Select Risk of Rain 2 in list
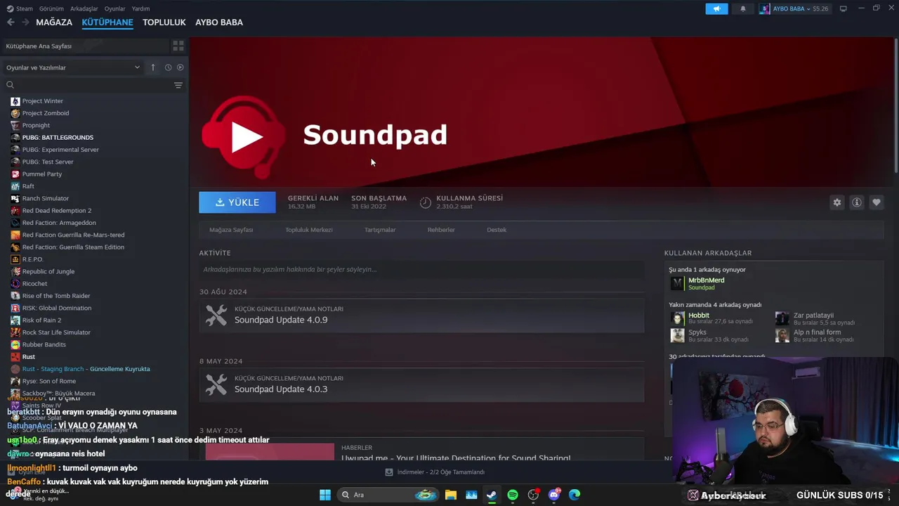Image resolution: width=899 pixels, height=506 pixels. 41,320
